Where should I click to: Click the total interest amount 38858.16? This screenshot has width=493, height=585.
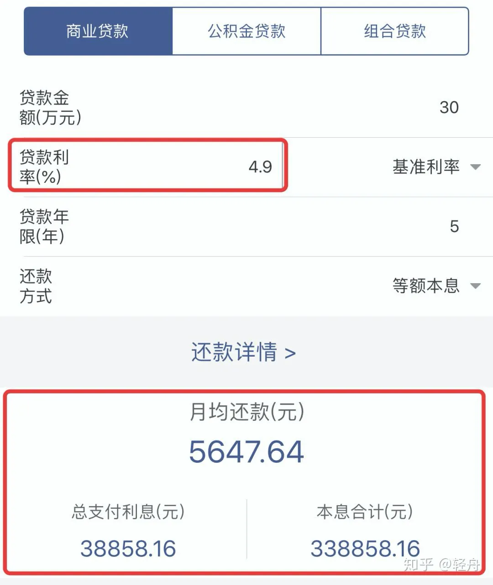(x=128, y=549)
